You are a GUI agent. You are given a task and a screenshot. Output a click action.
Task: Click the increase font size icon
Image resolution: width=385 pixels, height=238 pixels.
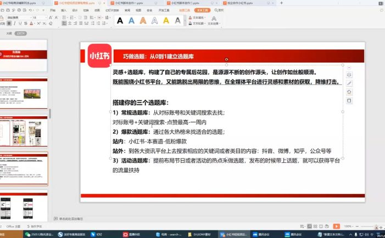tap(51, 18)
